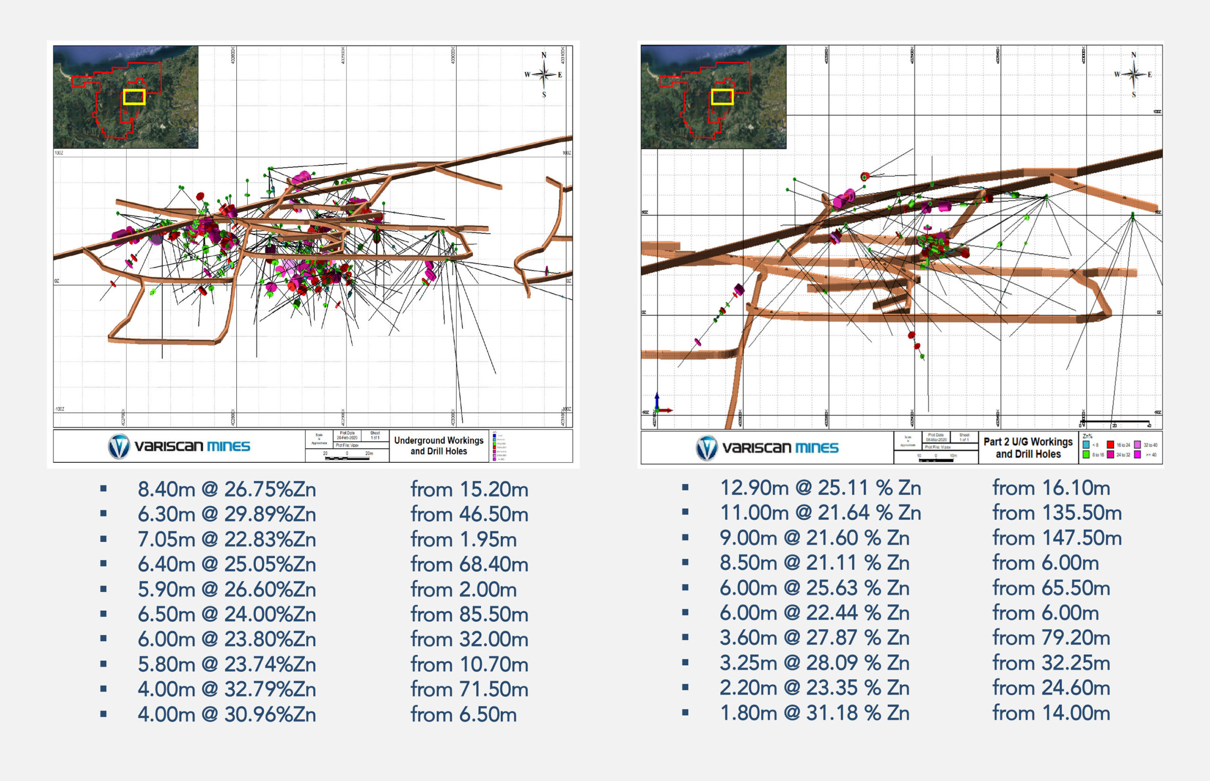Screen dimensions: 1210x781
Task: Click the dark blue swatch in the left map legend
Action: coord(494,435)
